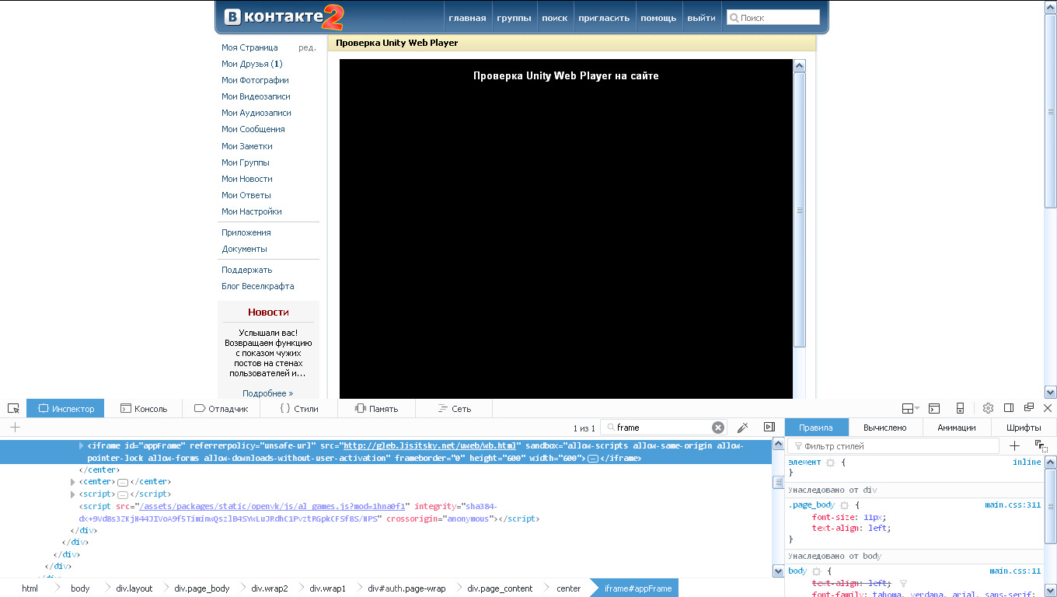Select the Правила sidebar tab

pos(816,427)
